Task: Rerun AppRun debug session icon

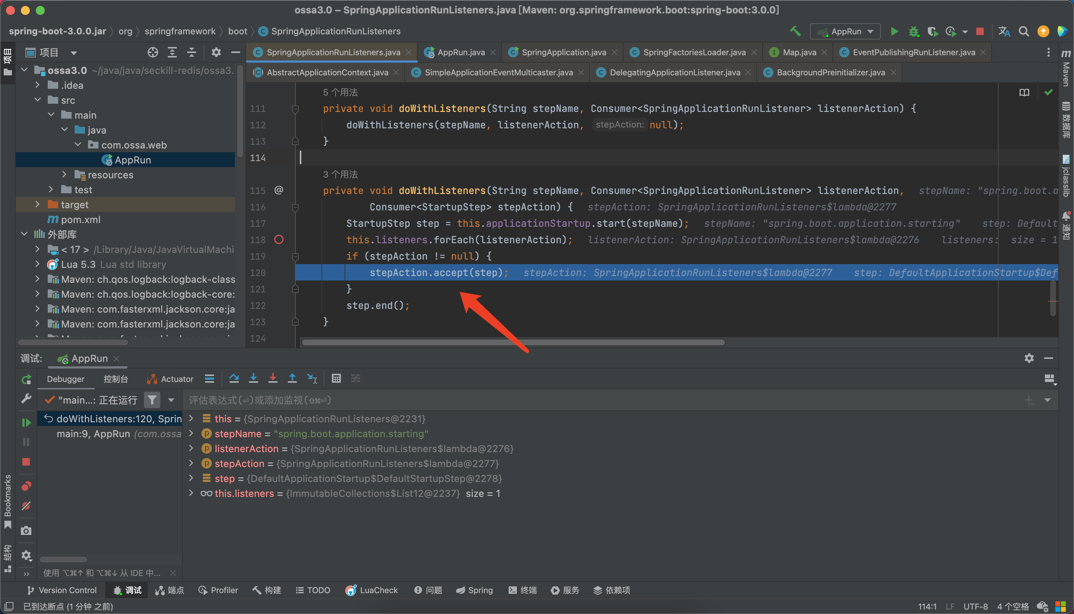Action: point(26,379)
